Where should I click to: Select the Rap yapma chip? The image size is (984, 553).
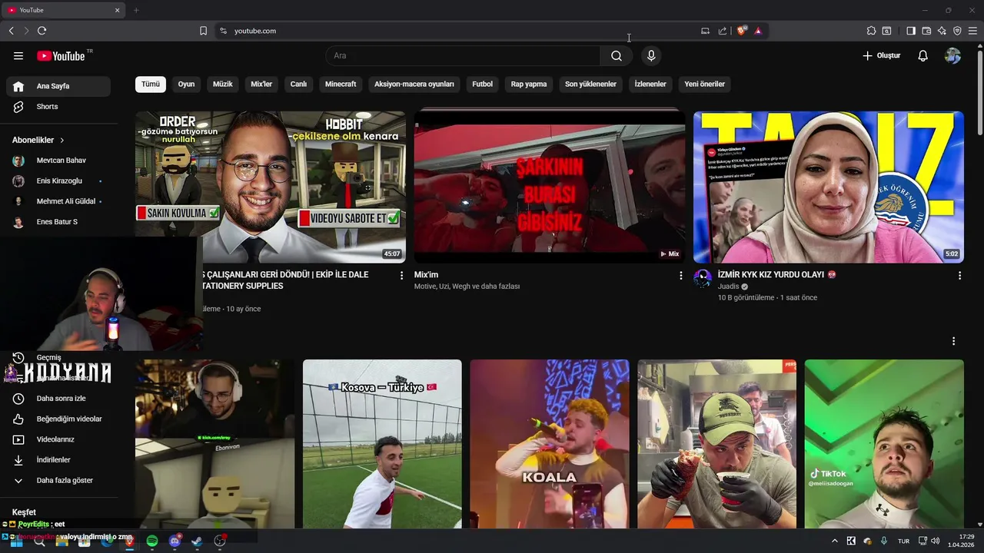click(x=529, y=84)
